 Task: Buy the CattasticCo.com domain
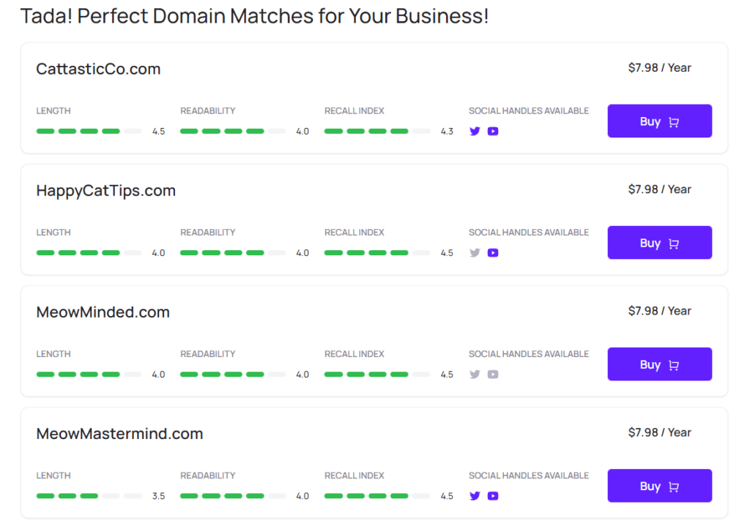click(659, 121)
